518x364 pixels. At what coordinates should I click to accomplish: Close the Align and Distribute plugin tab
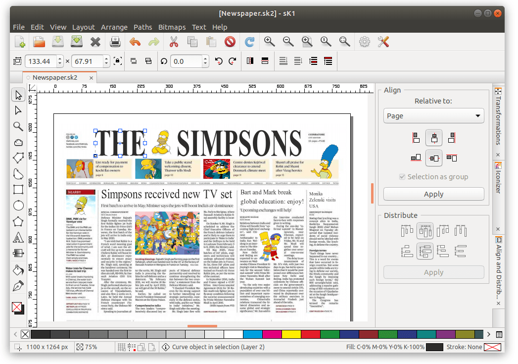pyautogui.click(x=498, y=303)
